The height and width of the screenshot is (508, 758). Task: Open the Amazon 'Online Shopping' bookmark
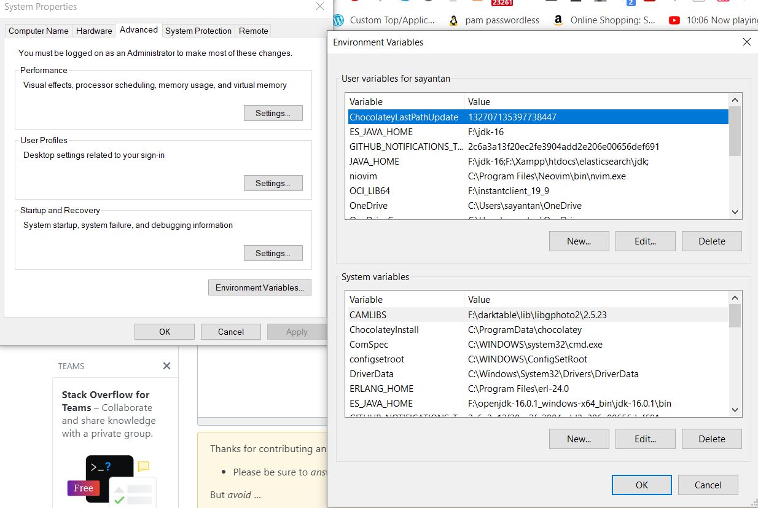[604, 20]
